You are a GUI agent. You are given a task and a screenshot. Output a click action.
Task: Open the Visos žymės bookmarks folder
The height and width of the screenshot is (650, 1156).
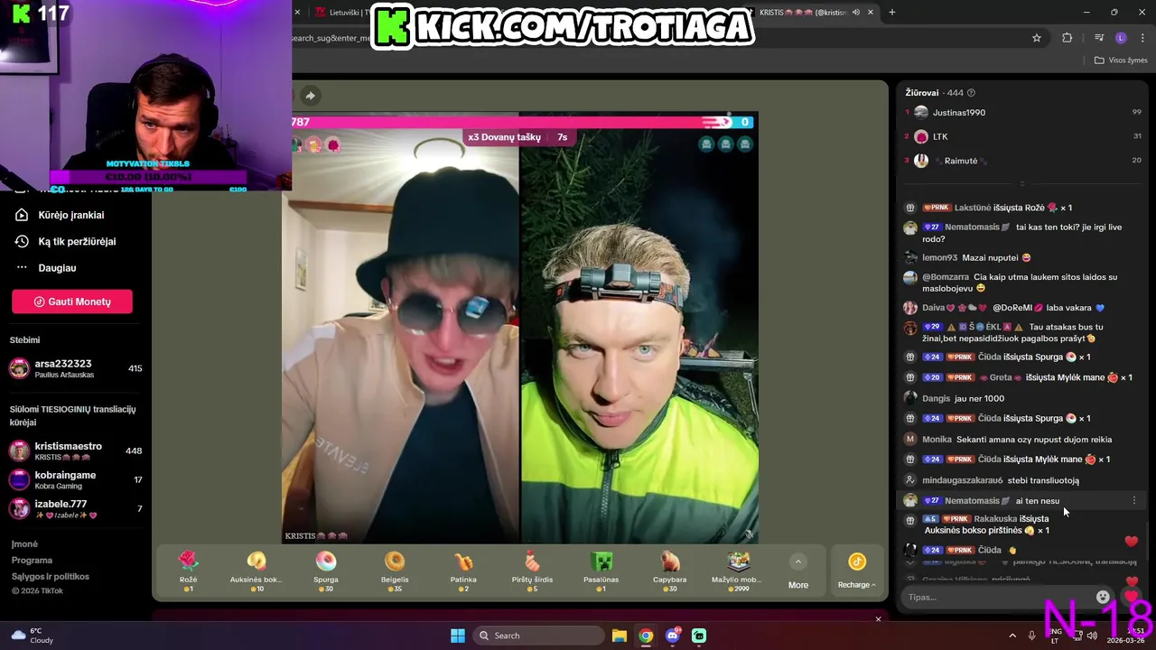(1121, 60)
